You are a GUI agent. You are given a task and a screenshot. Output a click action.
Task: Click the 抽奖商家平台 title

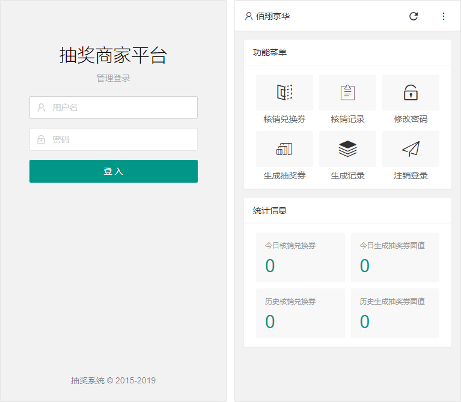(114, 55)
